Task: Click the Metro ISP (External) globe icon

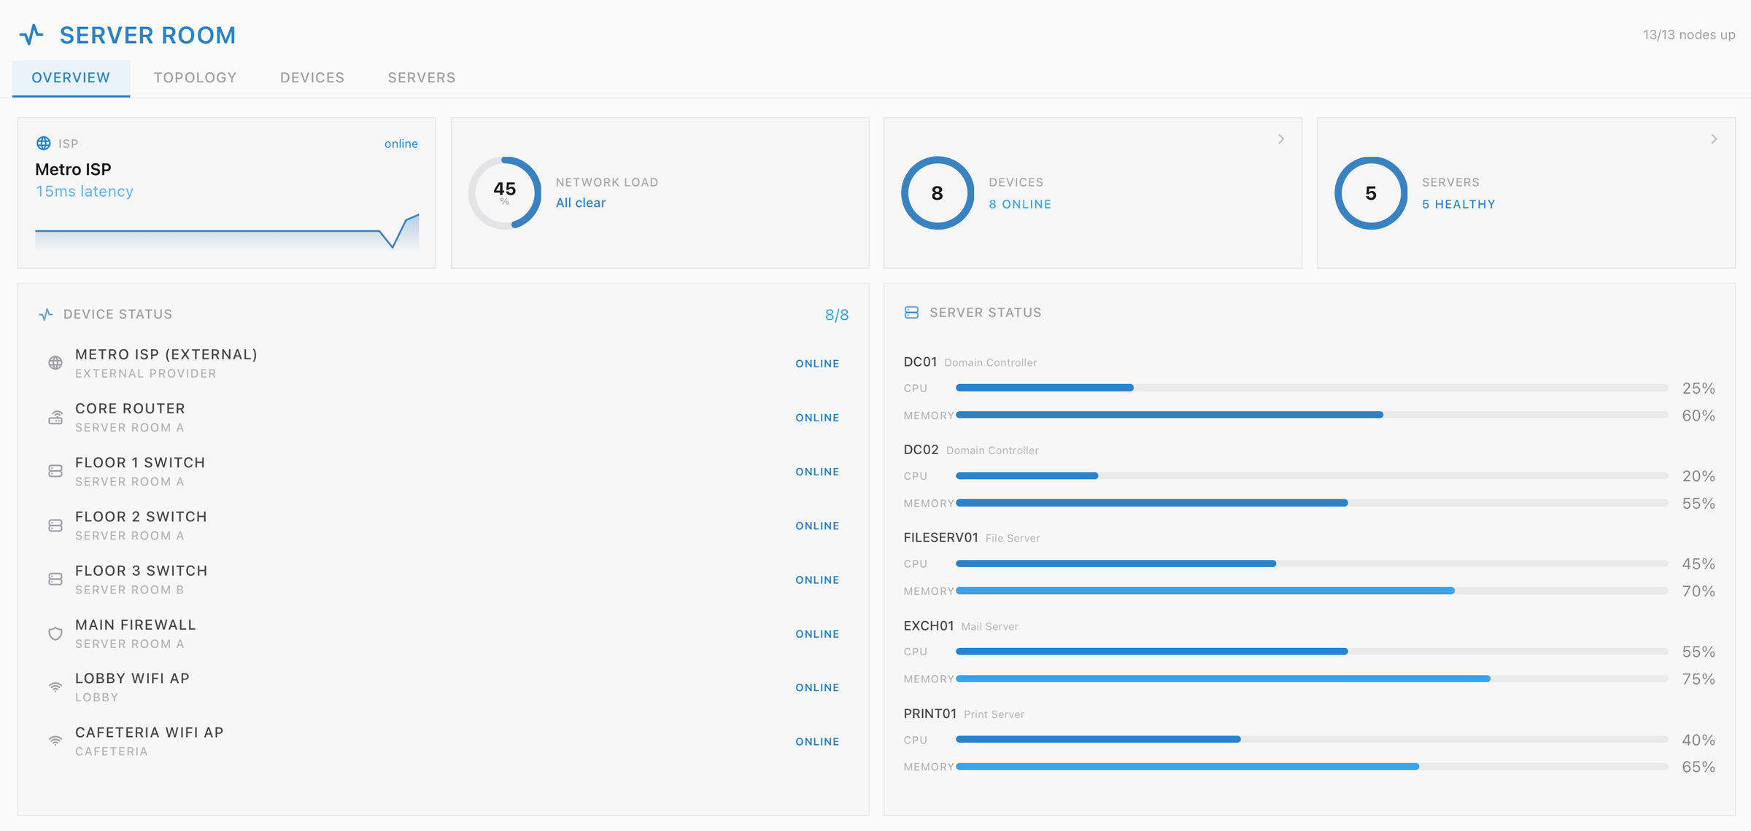Action: (x=55, y=363)
